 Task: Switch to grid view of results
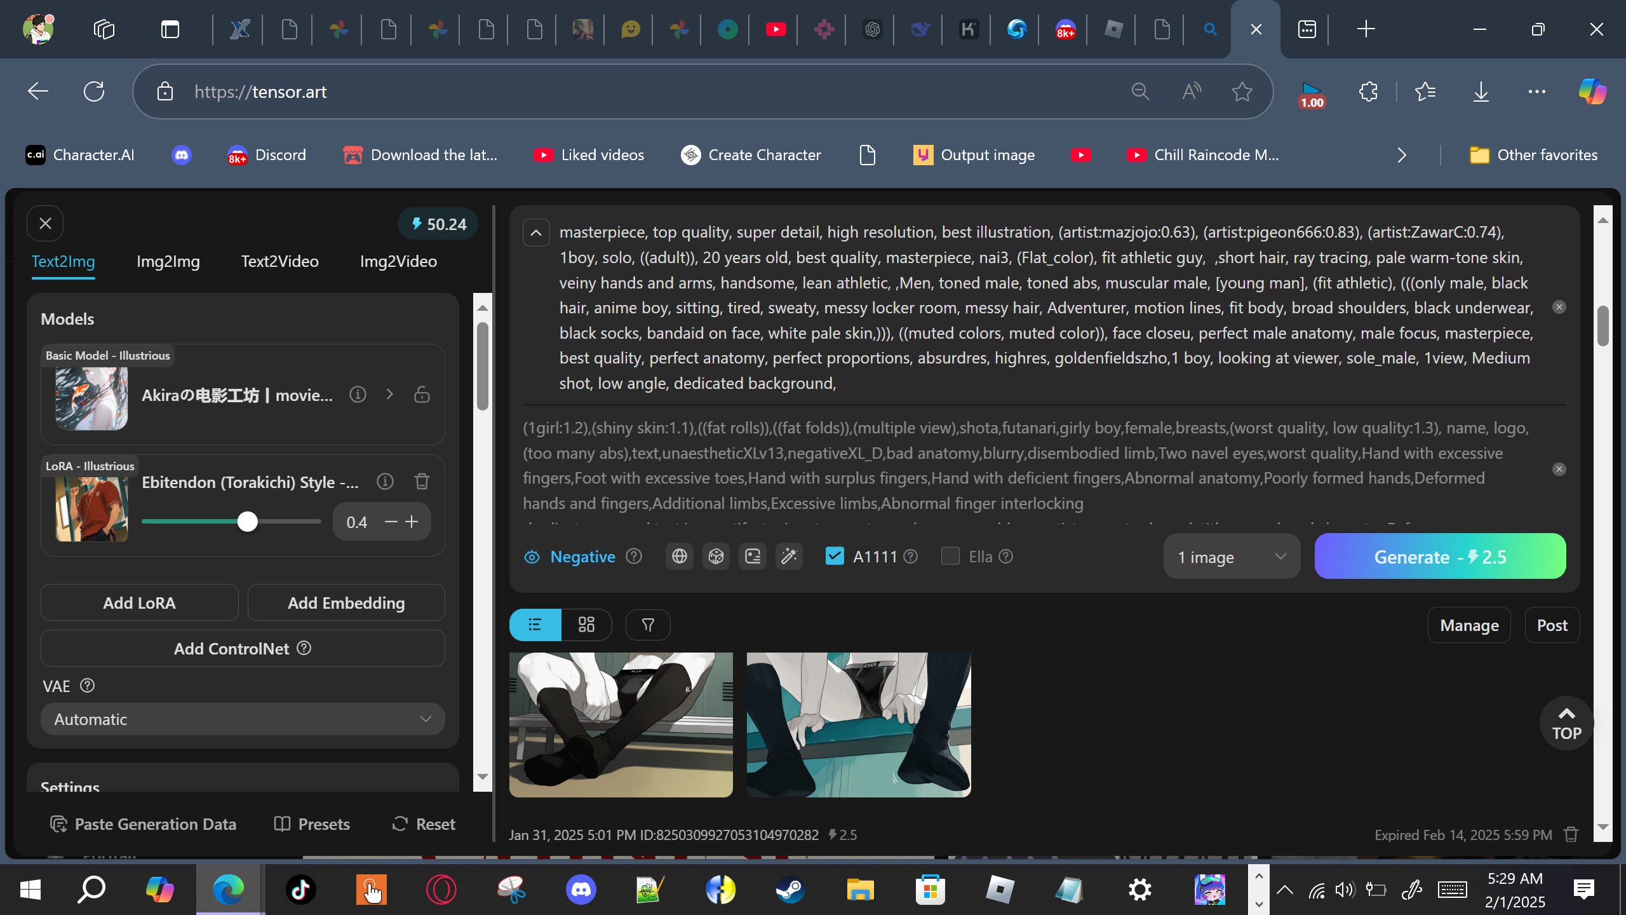[x=586, y=625]
